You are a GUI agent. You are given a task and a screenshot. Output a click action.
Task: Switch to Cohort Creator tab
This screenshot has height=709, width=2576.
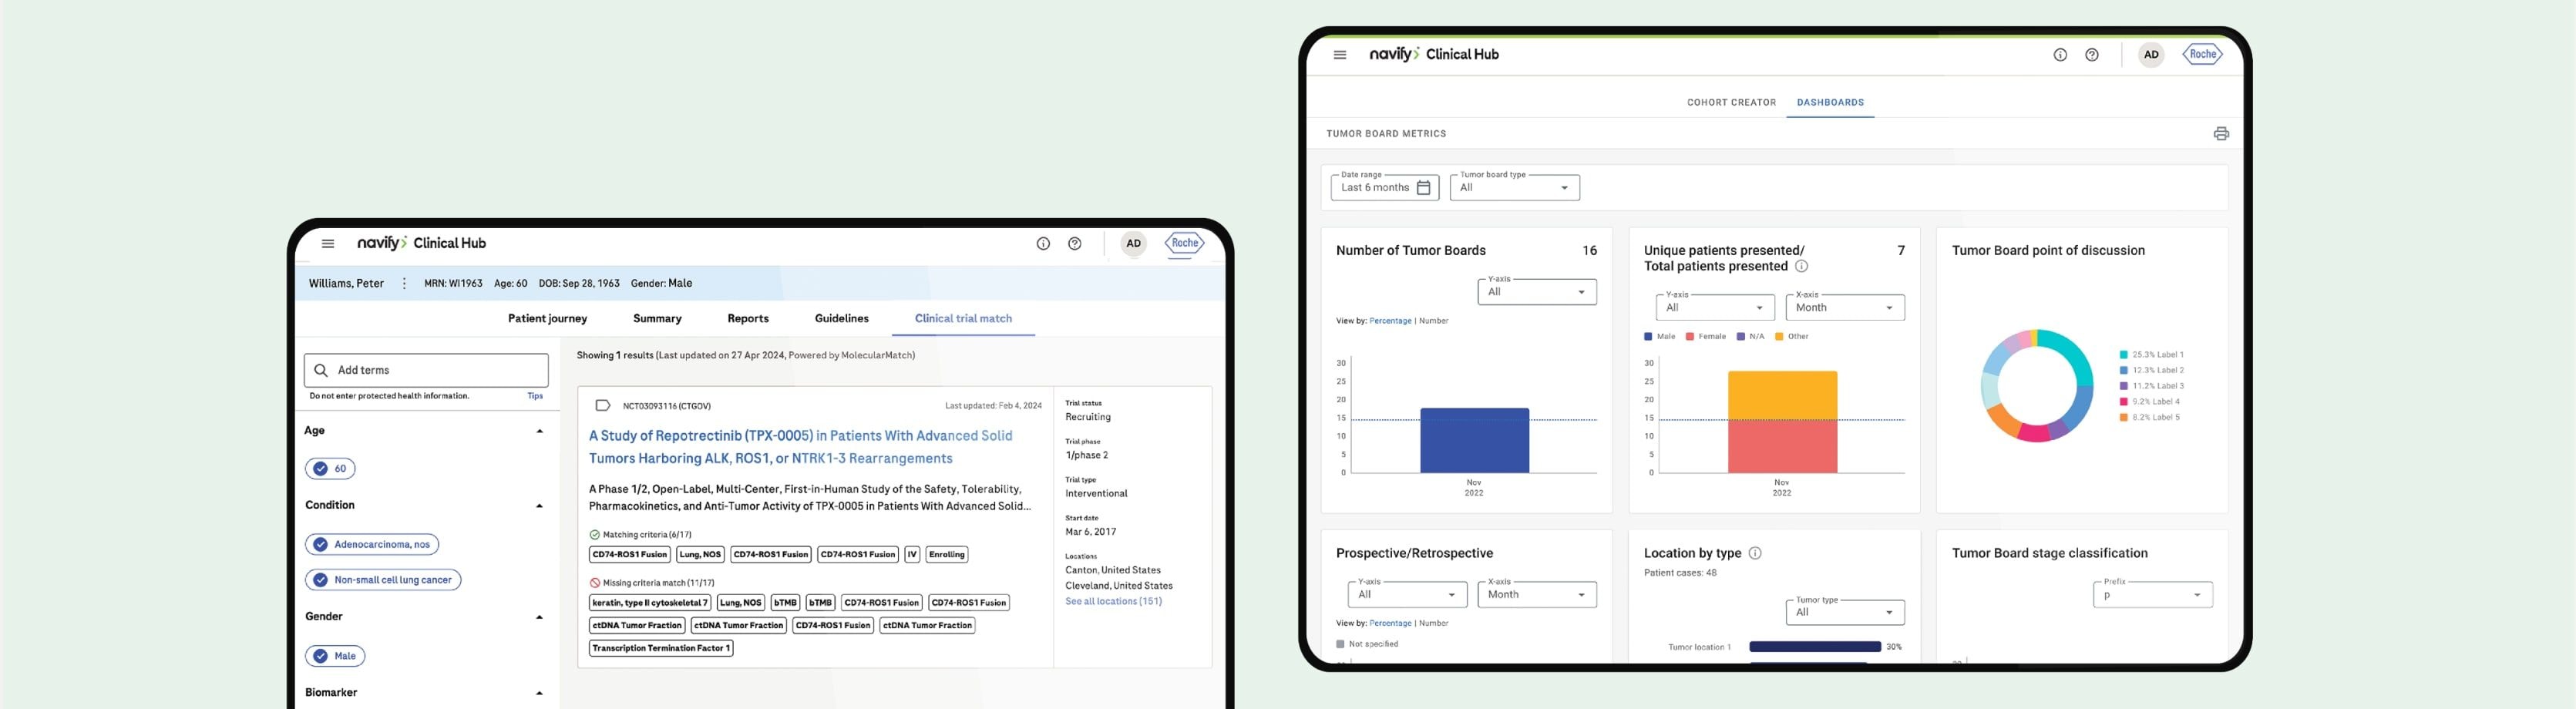point(1731,103)
